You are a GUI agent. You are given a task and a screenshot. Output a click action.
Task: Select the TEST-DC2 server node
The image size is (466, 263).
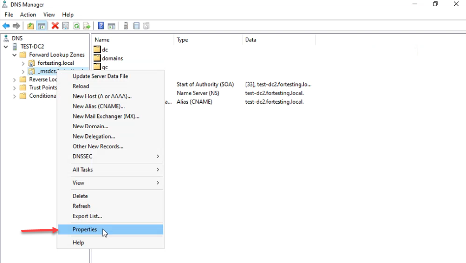coord(32,47)
